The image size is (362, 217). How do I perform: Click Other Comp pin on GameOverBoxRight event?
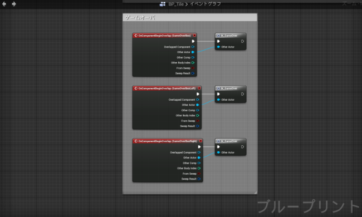pyautogui.click(x=199, y=163)
